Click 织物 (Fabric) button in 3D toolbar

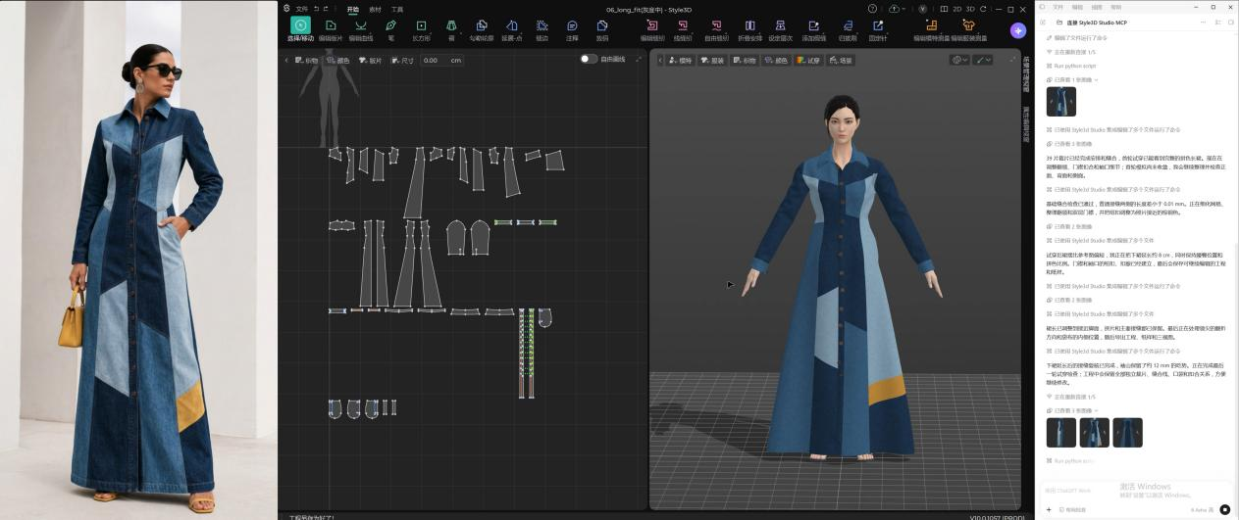pyautogui.click(x=745, y=60)
